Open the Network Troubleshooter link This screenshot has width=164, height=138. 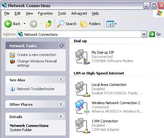click(x=36, y=89)
